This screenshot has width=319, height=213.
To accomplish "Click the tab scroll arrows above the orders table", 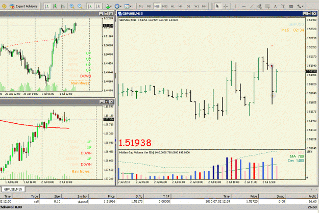I will click(313, 190).
